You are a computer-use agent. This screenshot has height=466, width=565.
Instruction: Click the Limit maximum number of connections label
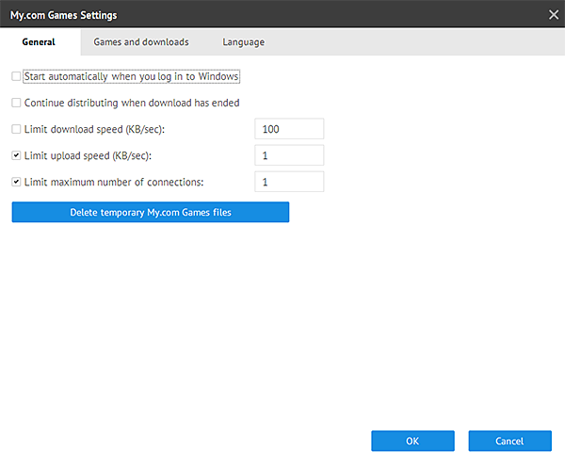tap(114, 182)
